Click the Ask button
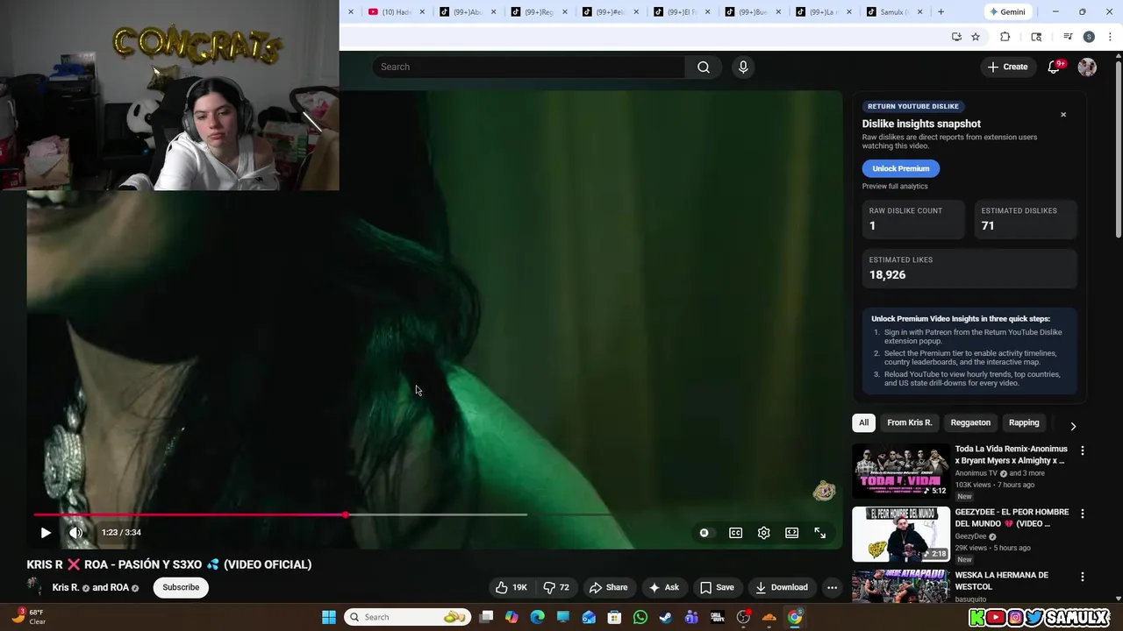Screen dimensions: 1123x631 coord(663,587)
